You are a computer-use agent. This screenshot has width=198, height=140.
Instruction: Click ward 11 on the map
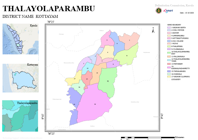coord(97,73)
